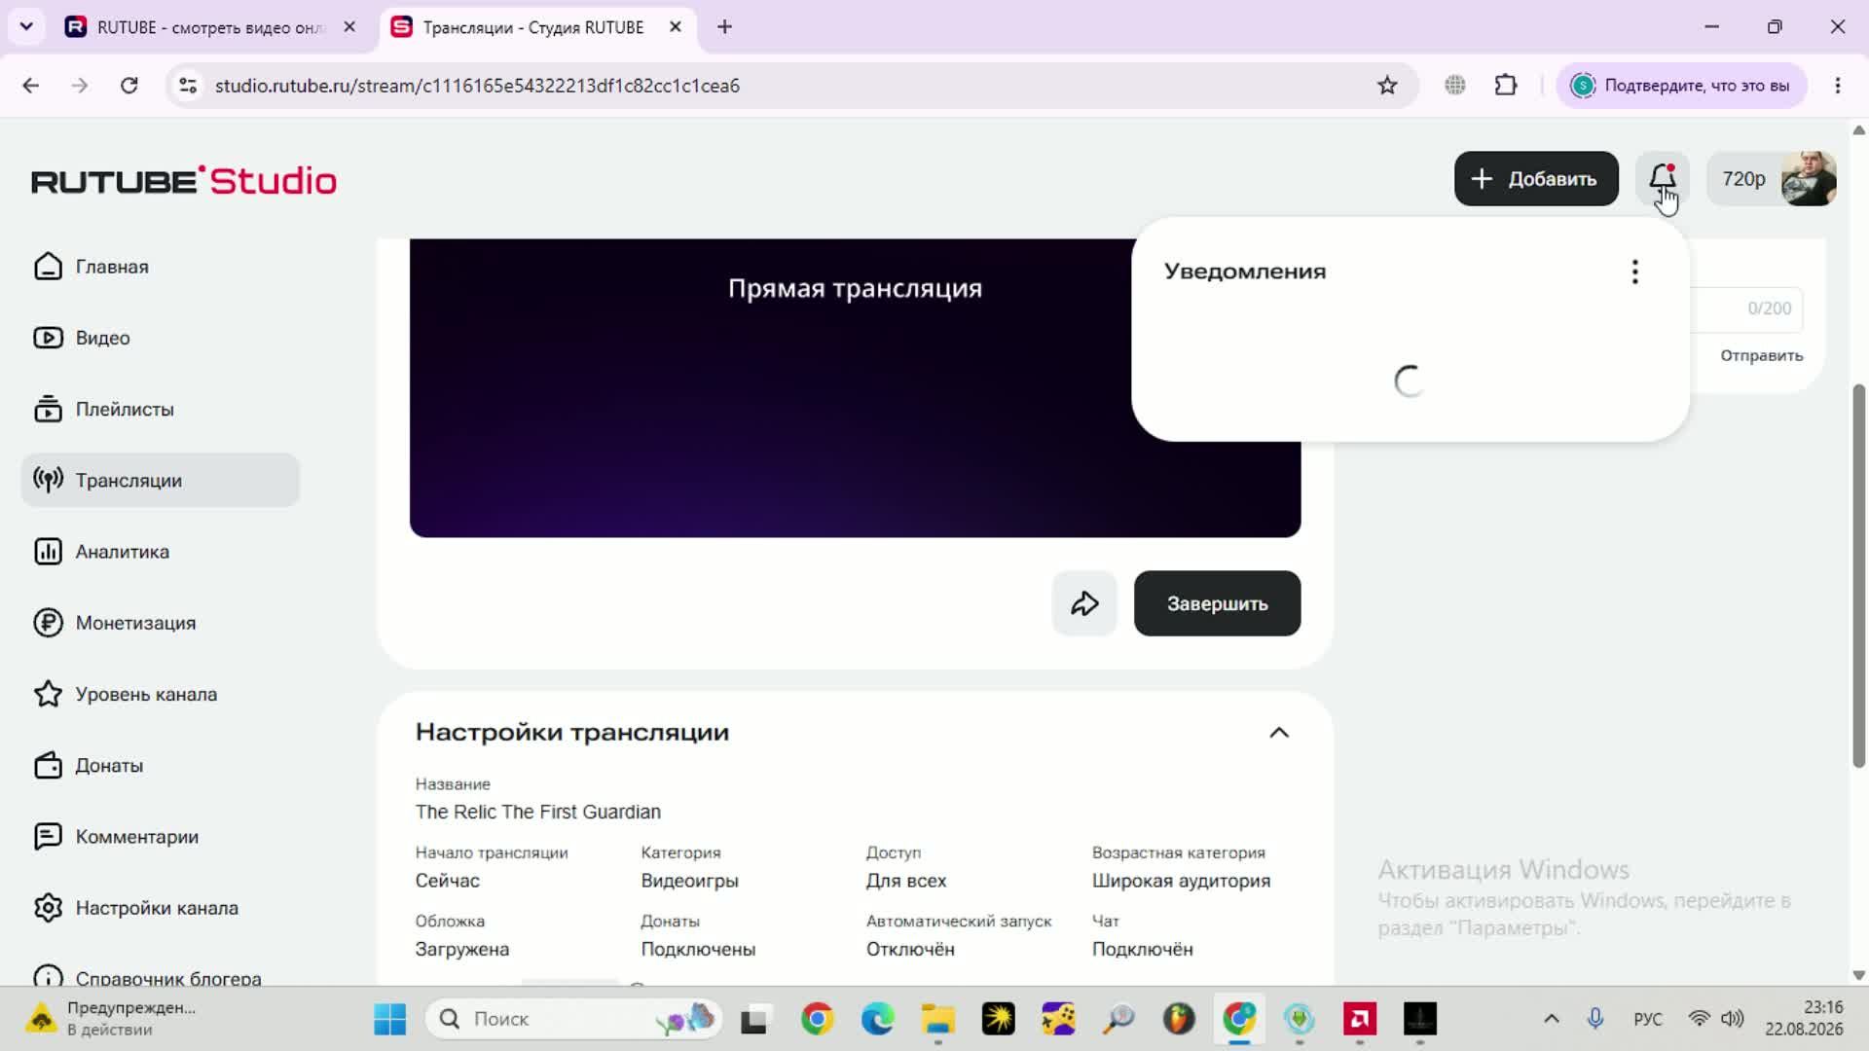This screenshot has width=1869, height=1051.
Task: Click the Отключён automatic launch value
Action: pos(910,949)
